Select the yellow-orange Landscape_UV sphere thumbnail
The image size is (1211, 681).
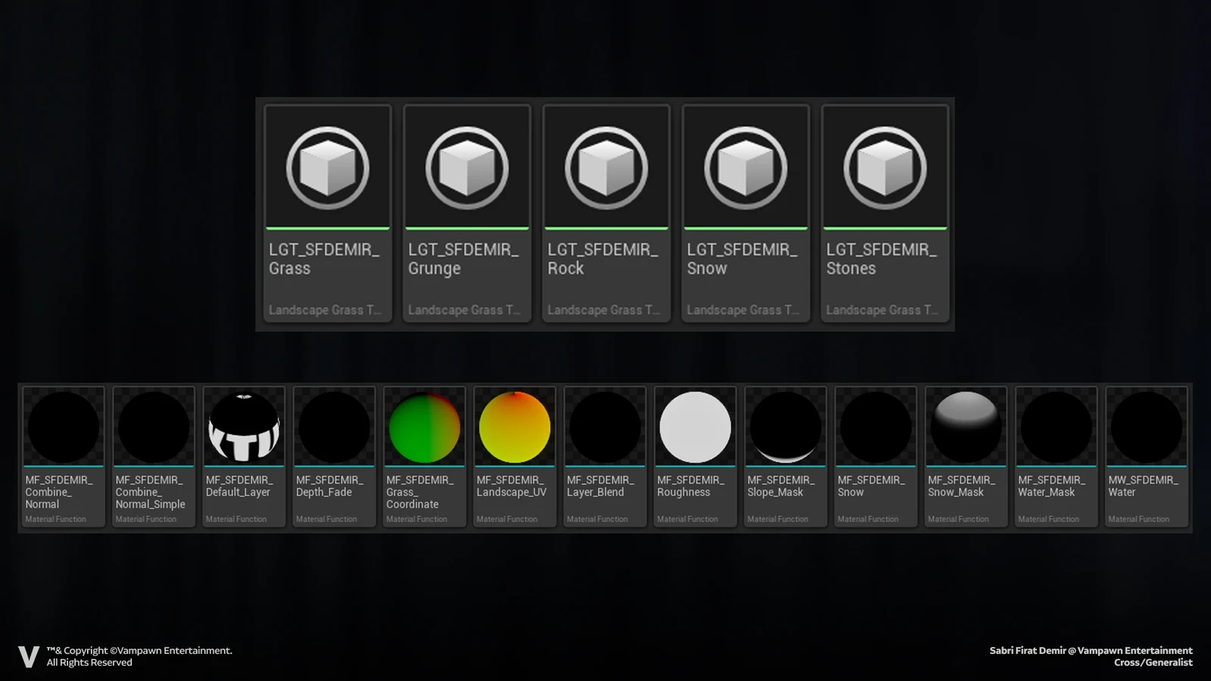[515, 428]
